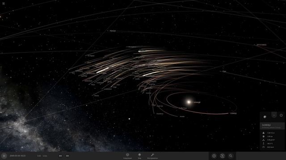Click the add object plus icon

(x=214, y=156)
